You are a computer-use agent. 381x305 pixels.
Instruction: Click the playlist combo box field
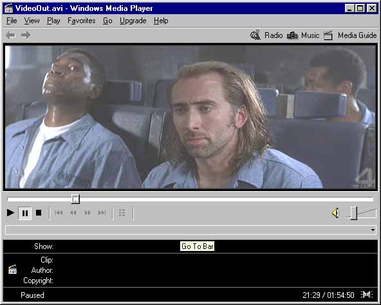click(x=190, y=230)
